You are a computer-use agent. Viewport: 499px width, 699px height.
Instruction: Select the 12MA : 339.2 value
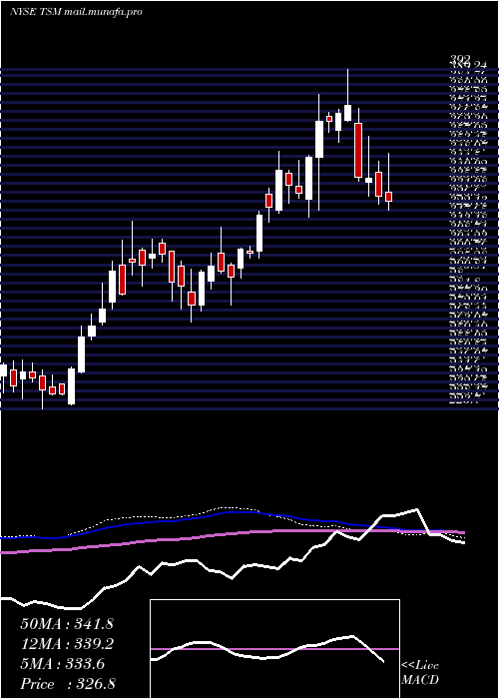pyautogui.click(x=67, y=644)
